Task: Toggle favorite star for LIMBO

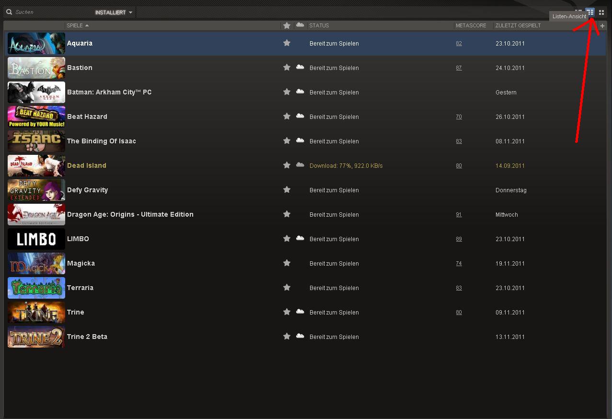Action: [x=287, y=239]
